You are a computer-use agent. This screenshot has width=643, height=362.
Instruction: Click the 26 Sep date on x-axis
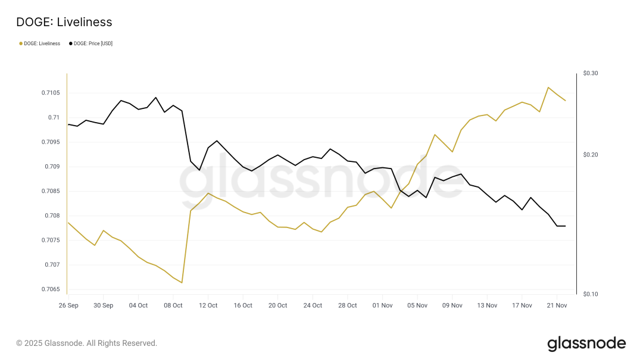(68, 305)
